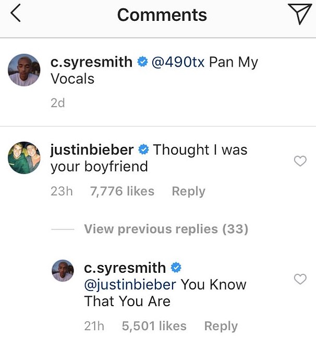
Task: Open the paper plane share icon
Action: pyautogui.click(x=300, y=15)
